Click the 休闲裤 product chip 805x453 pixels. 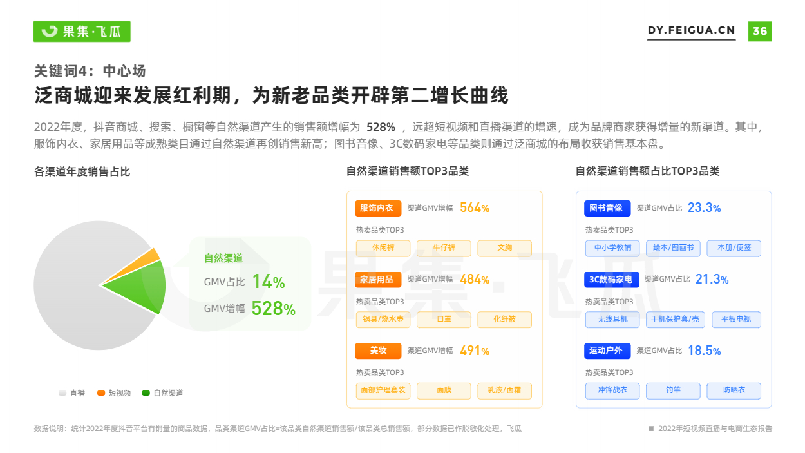[x=383, y=248]
